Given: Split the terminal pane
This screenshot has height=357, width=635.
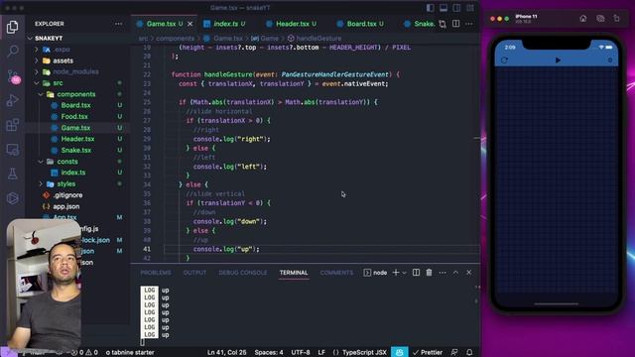Looking at the screenshot, I should (x=416, y=273).
